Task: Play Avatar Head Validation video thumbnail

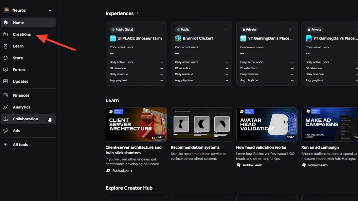Action: (x=267, y=124)
